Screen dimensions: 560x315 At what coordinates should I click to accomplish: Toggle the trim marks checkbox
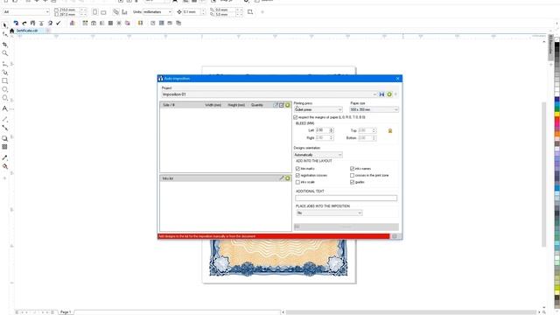pyautogui.click(x=297, y=169)
